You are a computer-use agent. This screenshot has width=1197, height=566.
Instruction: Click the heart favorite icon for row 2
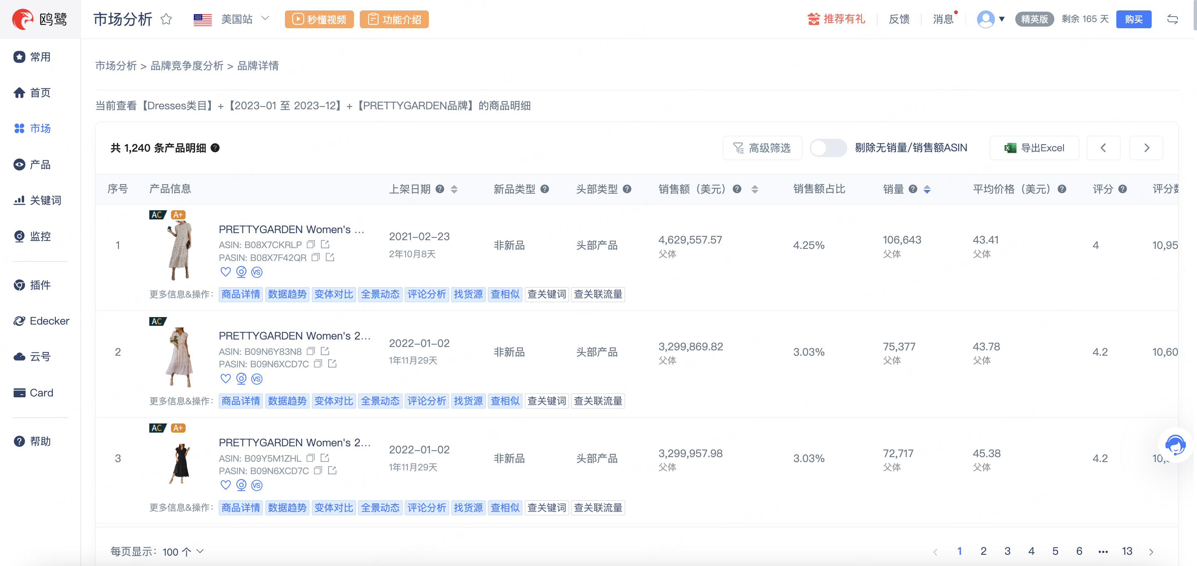coord(225,379)
